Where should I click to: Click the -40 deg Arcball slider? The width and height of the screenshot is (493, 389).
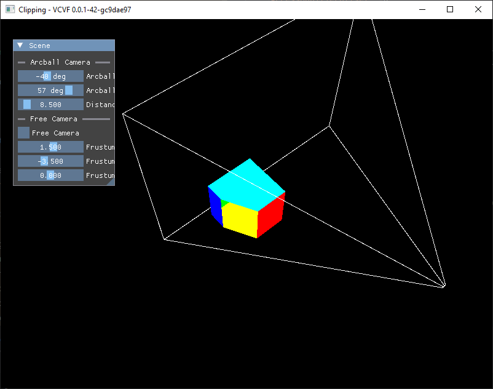50,76
